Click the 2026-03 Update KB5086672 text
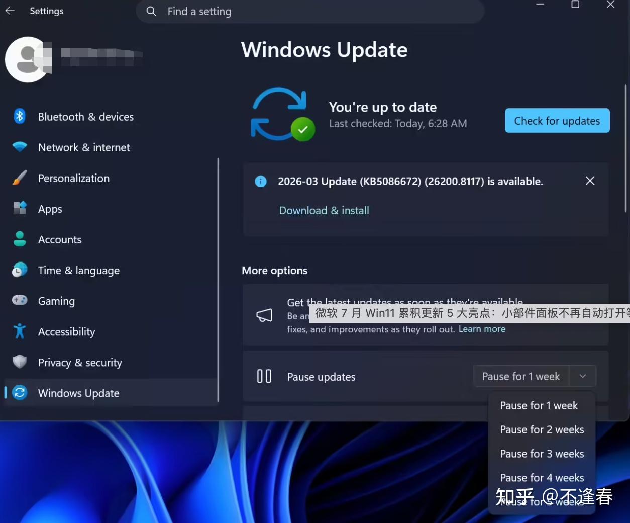The height and width of the screenshot is (523, 630). tap(410, 181)
